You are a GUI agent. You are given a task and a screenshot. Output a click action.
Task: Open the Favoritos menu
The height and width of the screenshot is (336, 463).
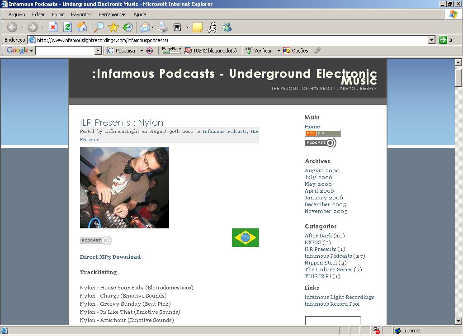(81, 14)
